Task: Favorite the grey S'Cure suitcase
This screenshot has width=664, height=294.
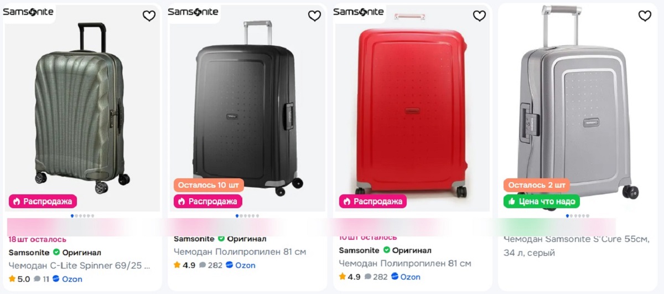Action: tap(645, 16)
